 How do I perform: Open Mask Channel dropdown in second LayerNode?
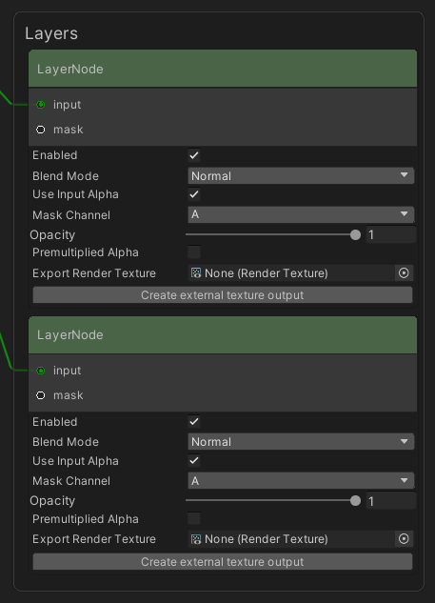[x=301, y=481]
